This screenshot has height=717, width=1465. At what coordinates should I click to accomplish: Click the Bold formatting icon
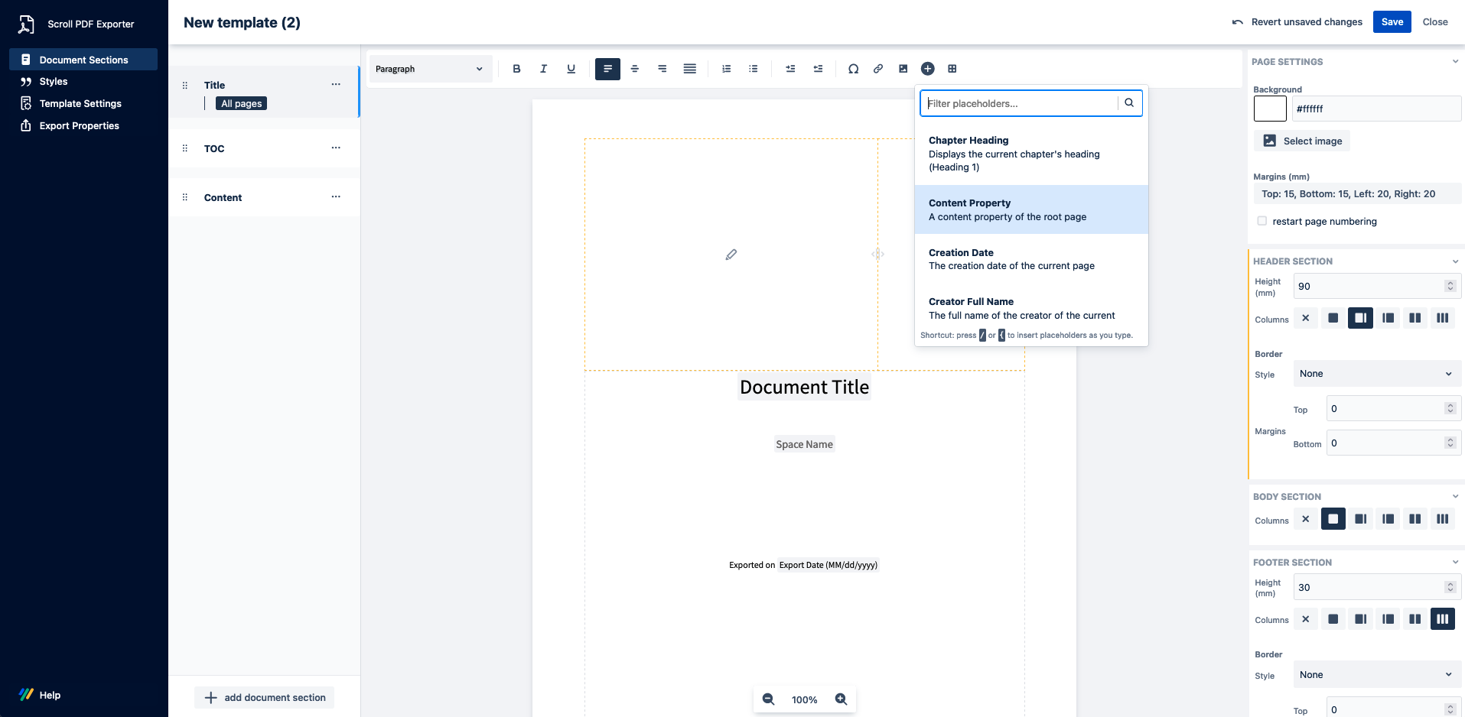point(516,69)
